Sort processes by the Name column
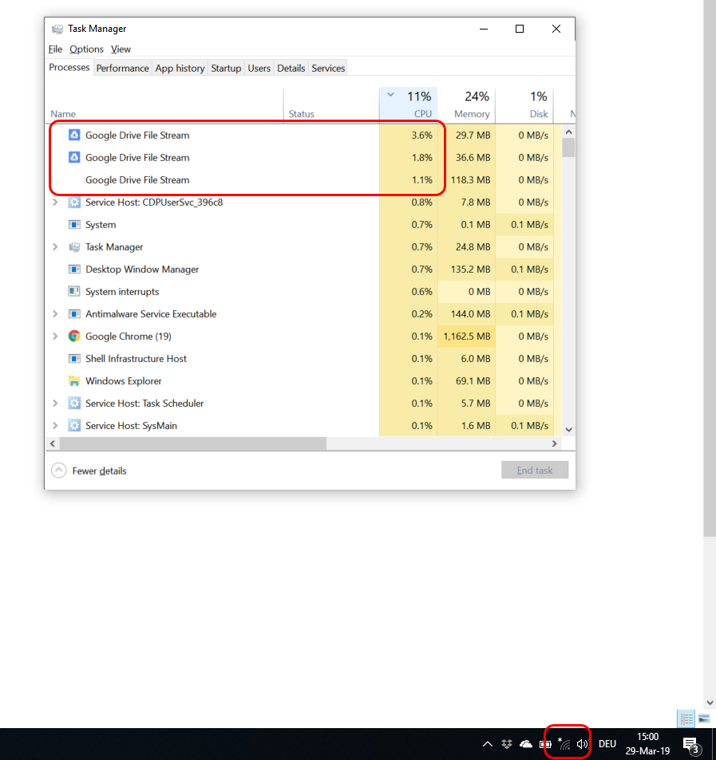 164,105
